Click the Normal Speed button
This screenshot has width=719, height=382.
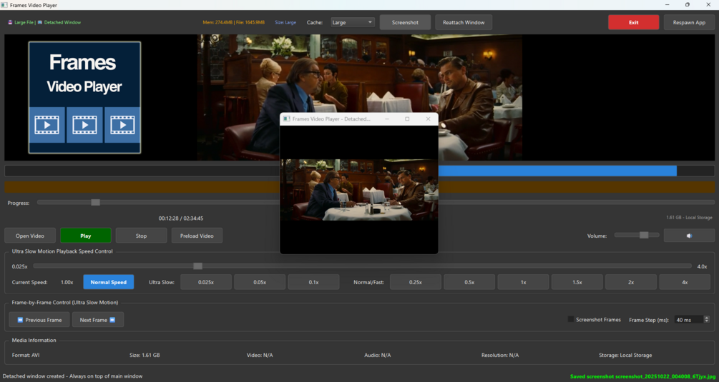click(108, 282)
